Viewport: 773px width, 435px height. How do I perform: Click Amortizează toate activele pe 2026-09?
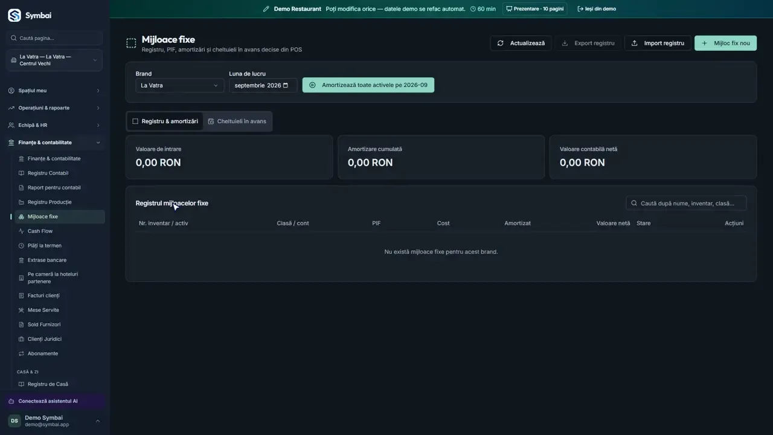[368, 85]
